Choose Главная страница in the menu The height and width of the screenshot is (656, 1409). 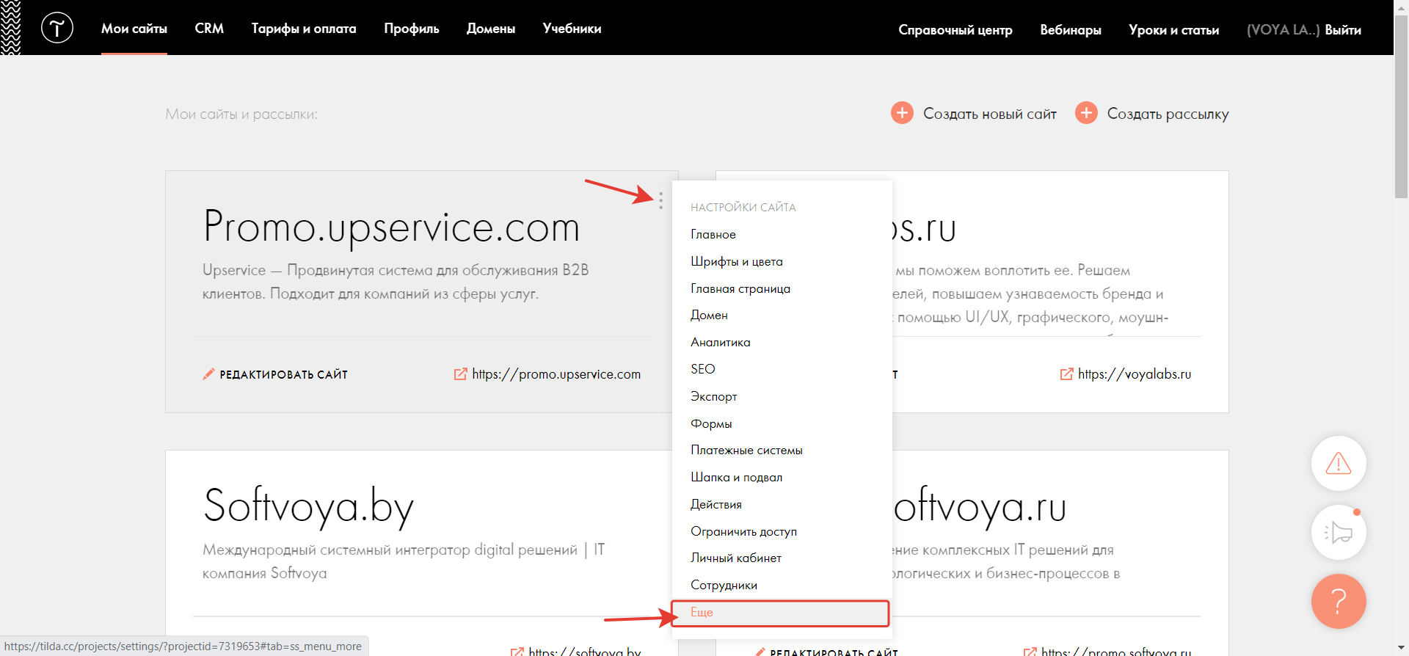point(740,288)
